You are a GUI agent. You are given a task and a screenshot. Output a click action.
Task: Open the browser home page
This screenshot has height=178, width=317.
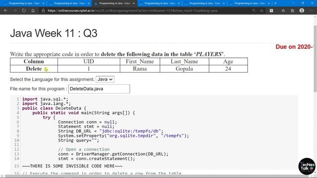pyautogui.click(x=33, y=10)
